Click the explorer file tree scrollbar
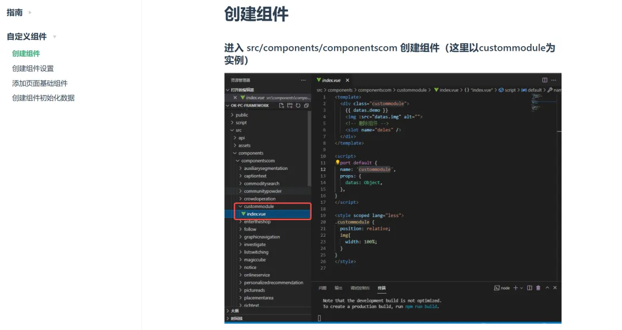The width and height of the screenshot is (622, 330). [309, 149]
